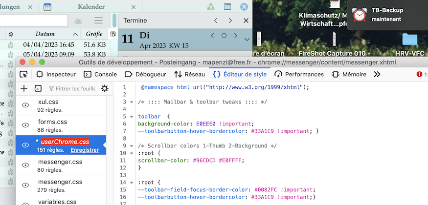Click the toolbar selector on line 5

[x=149, y=117]
